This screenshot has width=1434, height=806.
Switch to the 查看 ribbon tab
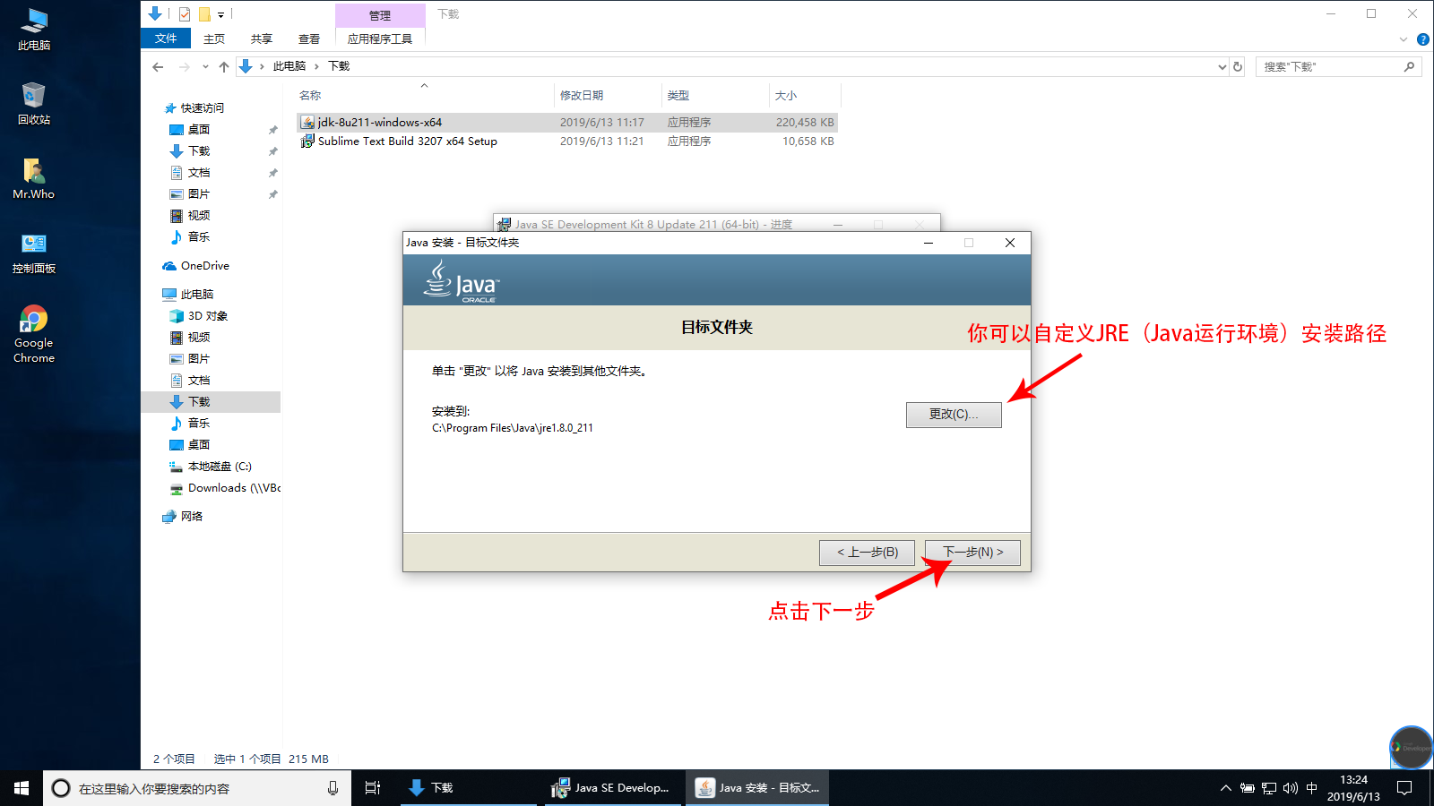coord(309,39)
